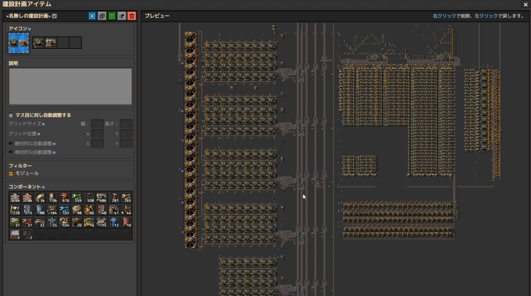
Task: Click the pipe component showing 1.3k
Action: click(x=40, y=197)
